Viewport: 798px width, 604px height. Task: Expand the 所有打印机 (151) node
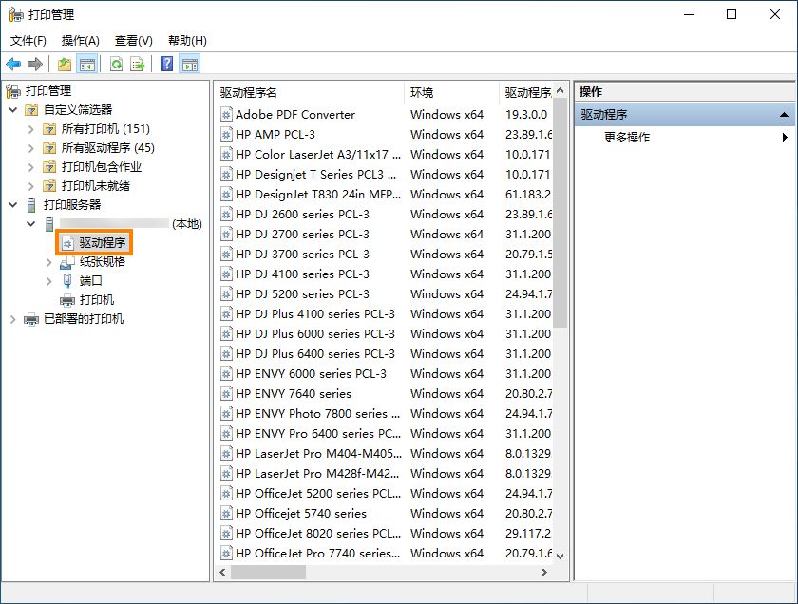click(31, 129)
